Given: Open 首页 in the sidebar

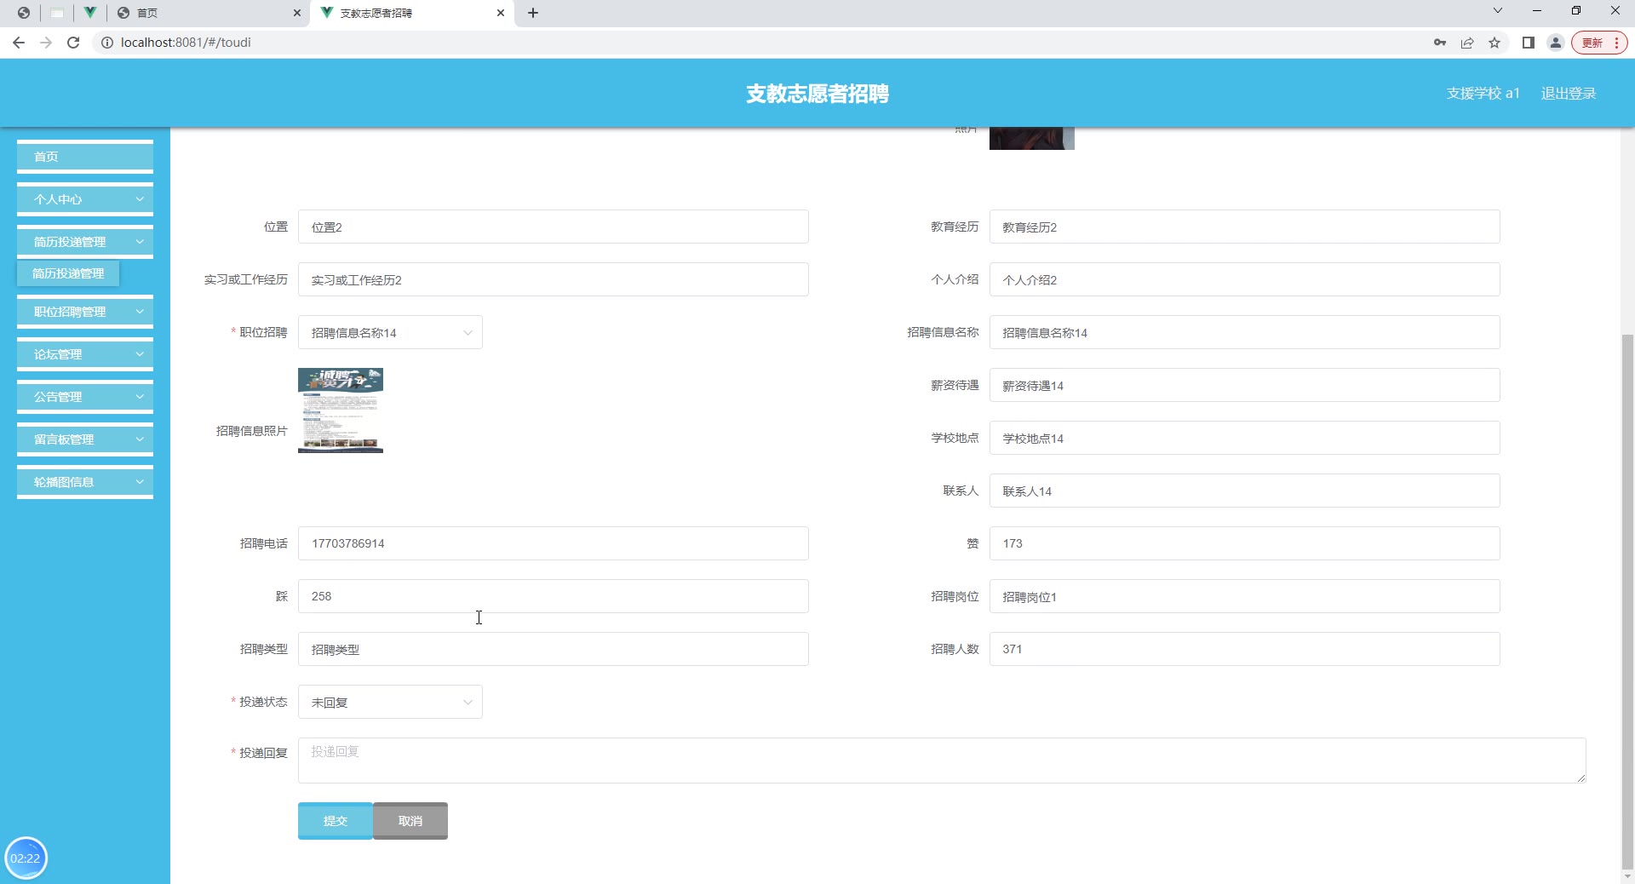Looking at the screenshot, I should click(85, 157).
